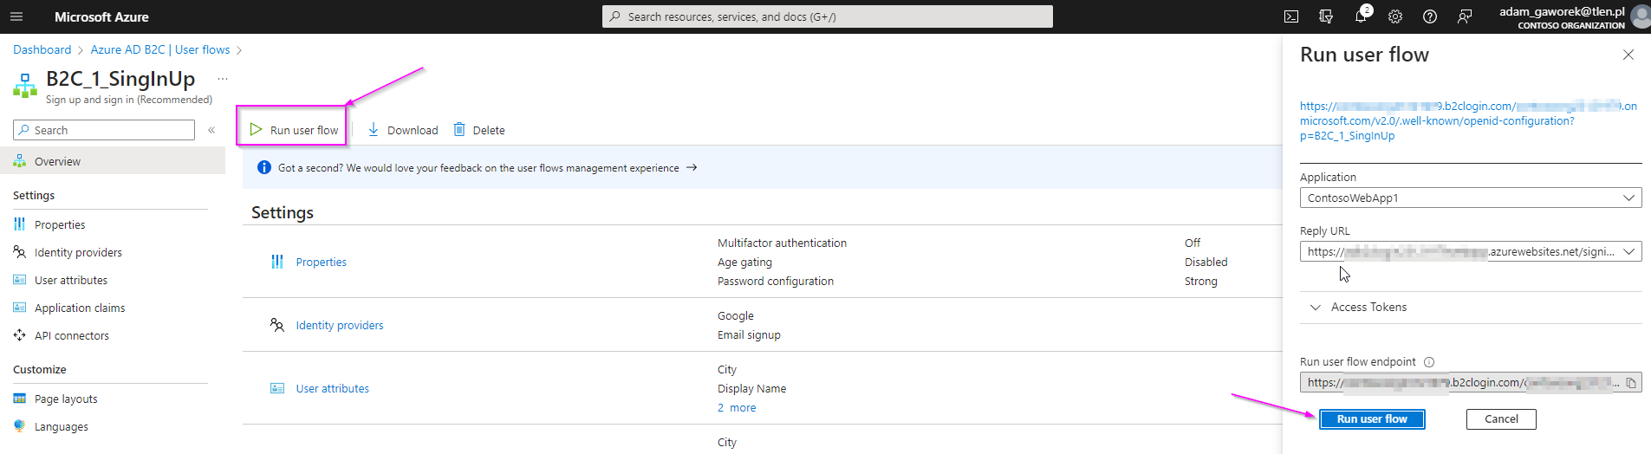This screenshot has height=454, width=1651.
Task: Open the Identity providers link in Settings
Action: point(340,325)
